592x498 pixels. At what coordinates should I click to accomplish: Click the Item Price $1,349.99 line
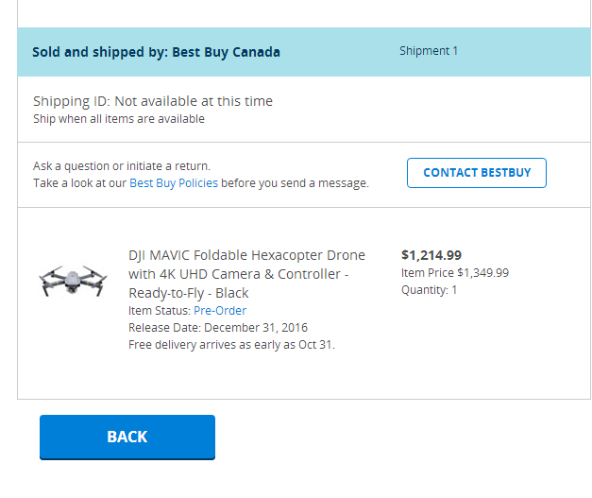click(455, 272)
